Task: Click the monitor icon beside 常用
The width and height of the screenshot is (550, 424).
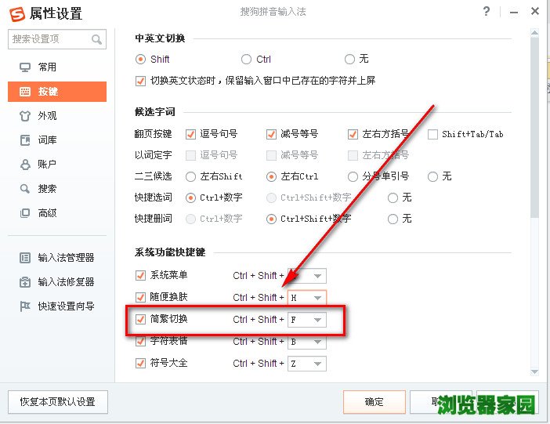Action: (24, 67)
